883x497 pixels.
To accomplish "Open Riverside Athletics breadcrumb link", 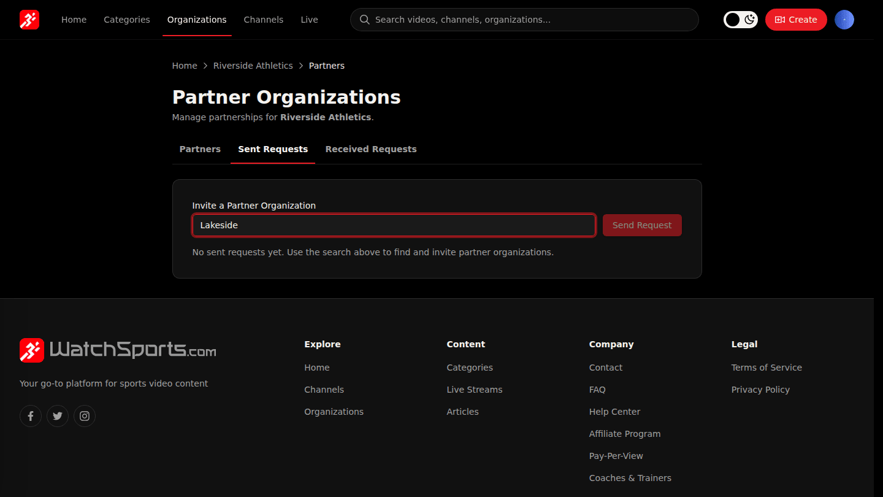I will tap(253, 66).
